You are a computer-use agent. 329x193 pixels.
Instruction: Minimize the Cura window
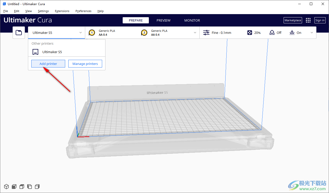pos(299,4)
